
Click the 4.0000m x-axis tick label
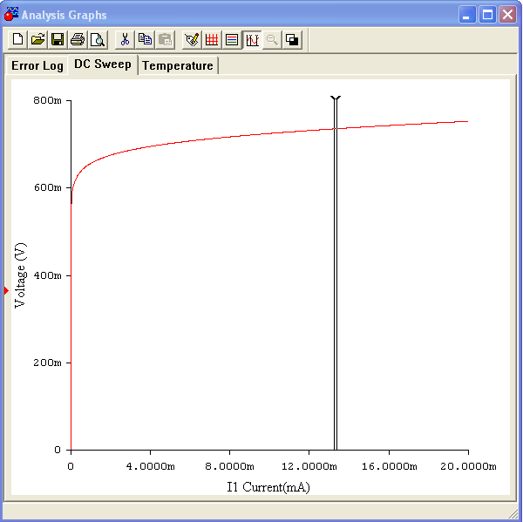[151, 466]
